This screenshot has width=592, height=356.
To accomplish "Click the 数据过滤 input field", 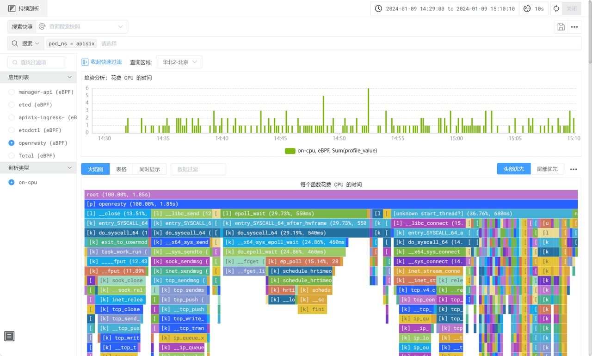I will (198, 169).
